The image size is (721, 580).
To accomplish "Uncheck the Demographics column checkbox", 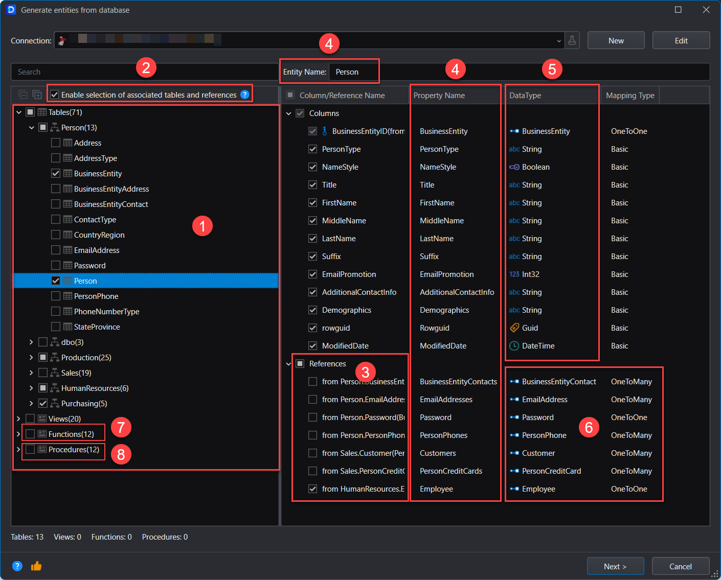I will tap(313, 310).
